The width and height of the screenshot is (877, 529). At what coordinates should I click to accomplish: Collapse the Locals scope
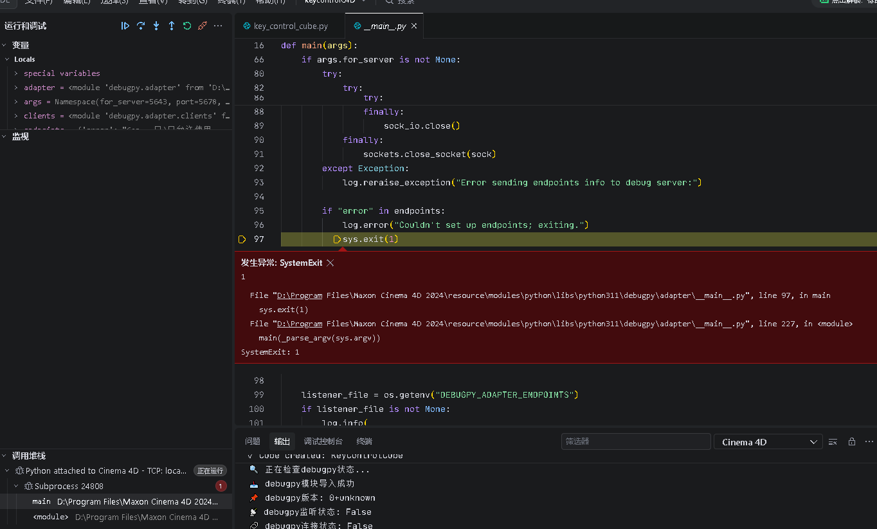(x=7, y=59)
